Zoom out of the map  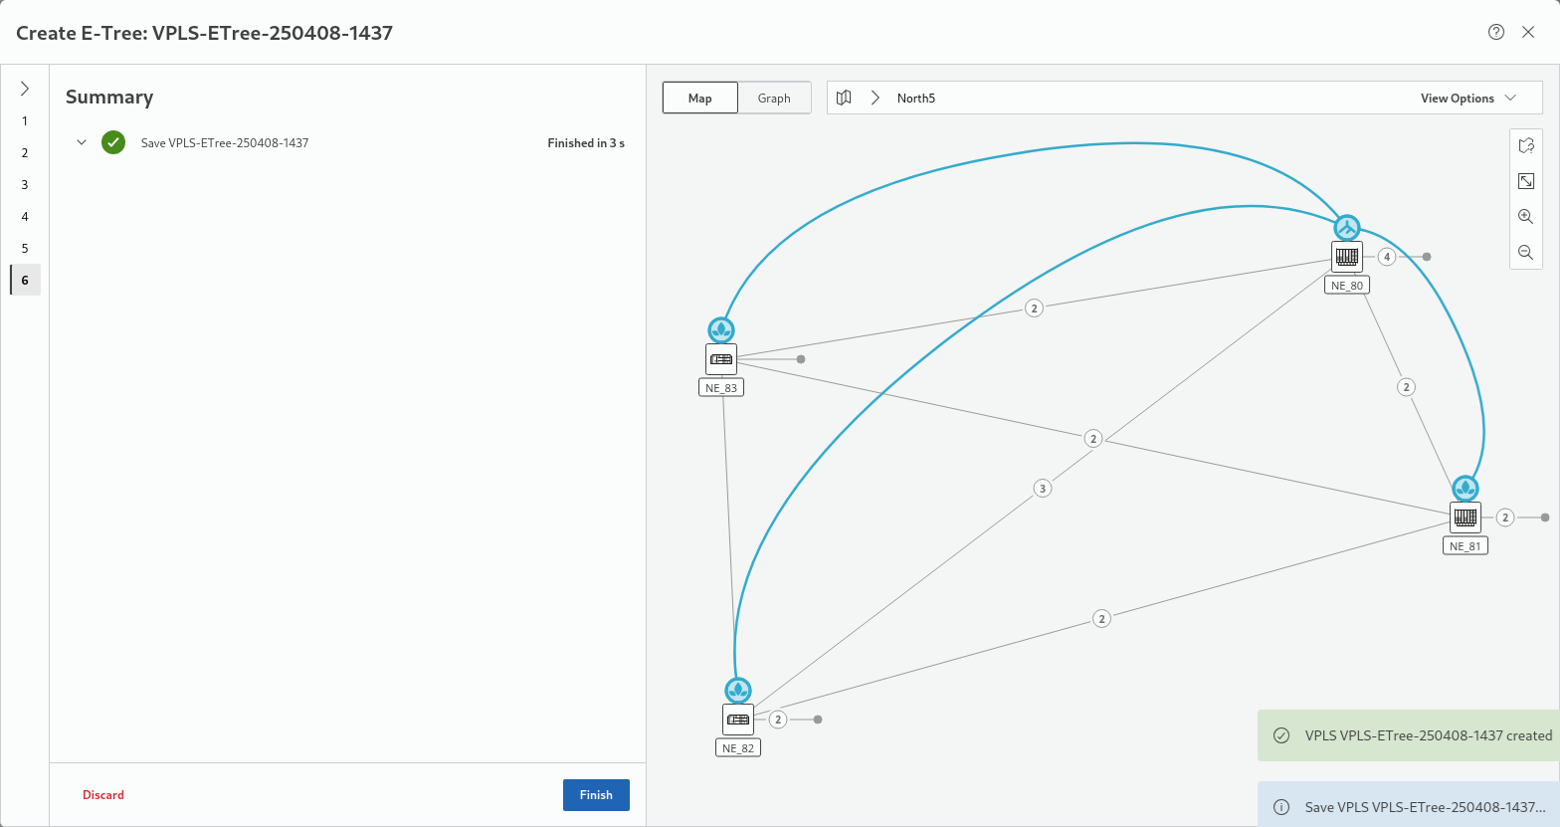(x=1526, y=253)
